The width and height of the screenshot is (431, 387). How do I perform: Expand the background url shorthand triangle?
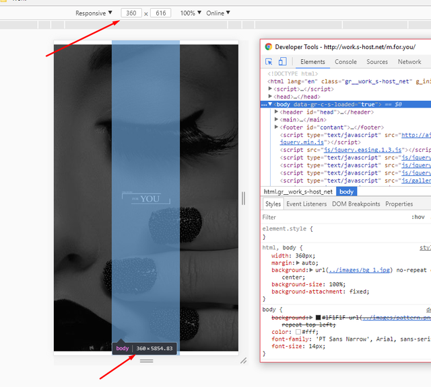coord(311,270)
